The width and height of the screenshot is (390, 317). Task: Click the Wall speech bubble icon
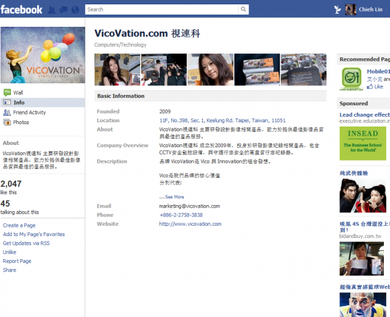(x=7, y=92)
